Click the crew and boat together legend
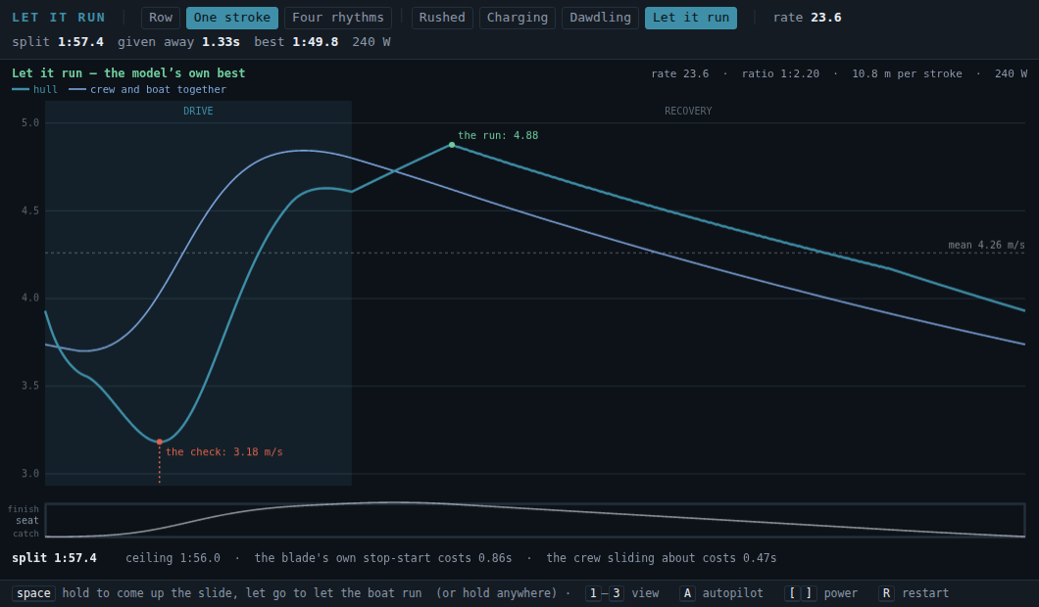Screen dimensions: 1039x607 click(148, 89)
